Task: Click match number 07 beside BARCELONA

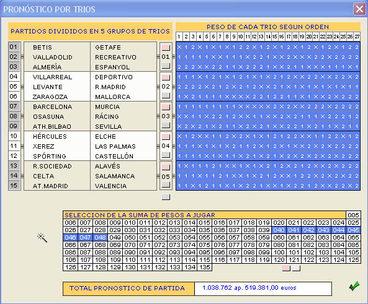Action: point(14,106)
